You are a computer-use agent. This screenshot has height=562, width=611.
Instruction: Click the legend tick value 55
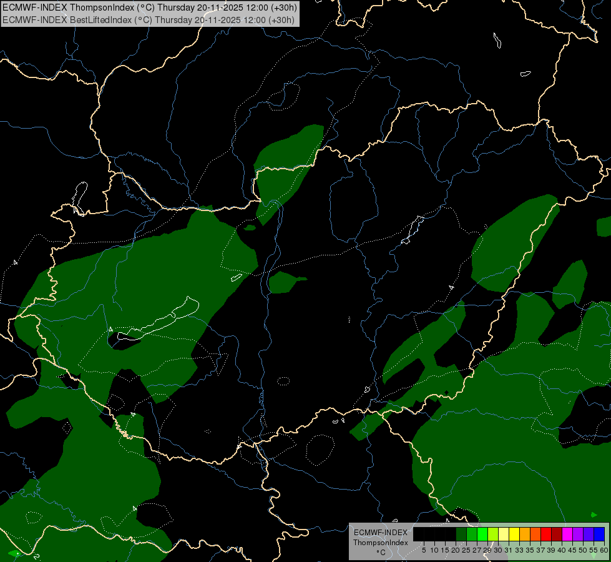tap(594, 550)
